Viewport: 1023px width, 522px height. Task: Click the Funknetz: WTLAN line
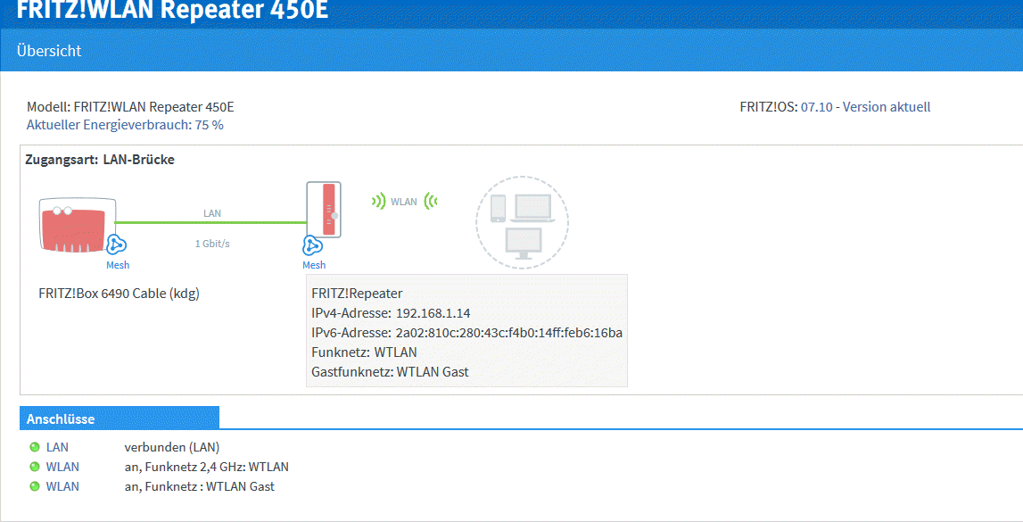(364, 352)
